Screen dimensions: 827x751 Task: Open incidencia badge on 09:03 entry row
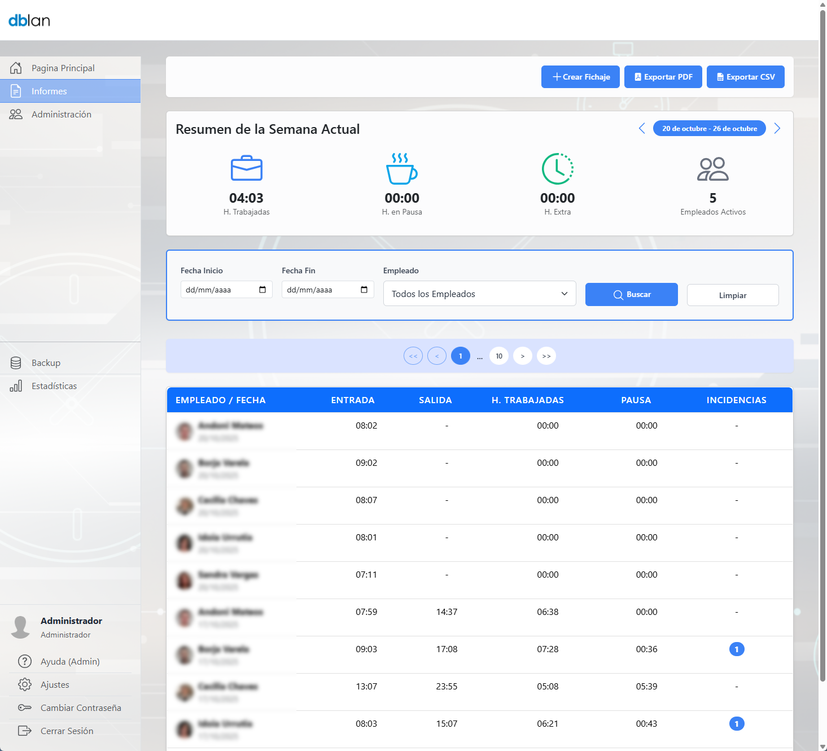tap(737, 649)
